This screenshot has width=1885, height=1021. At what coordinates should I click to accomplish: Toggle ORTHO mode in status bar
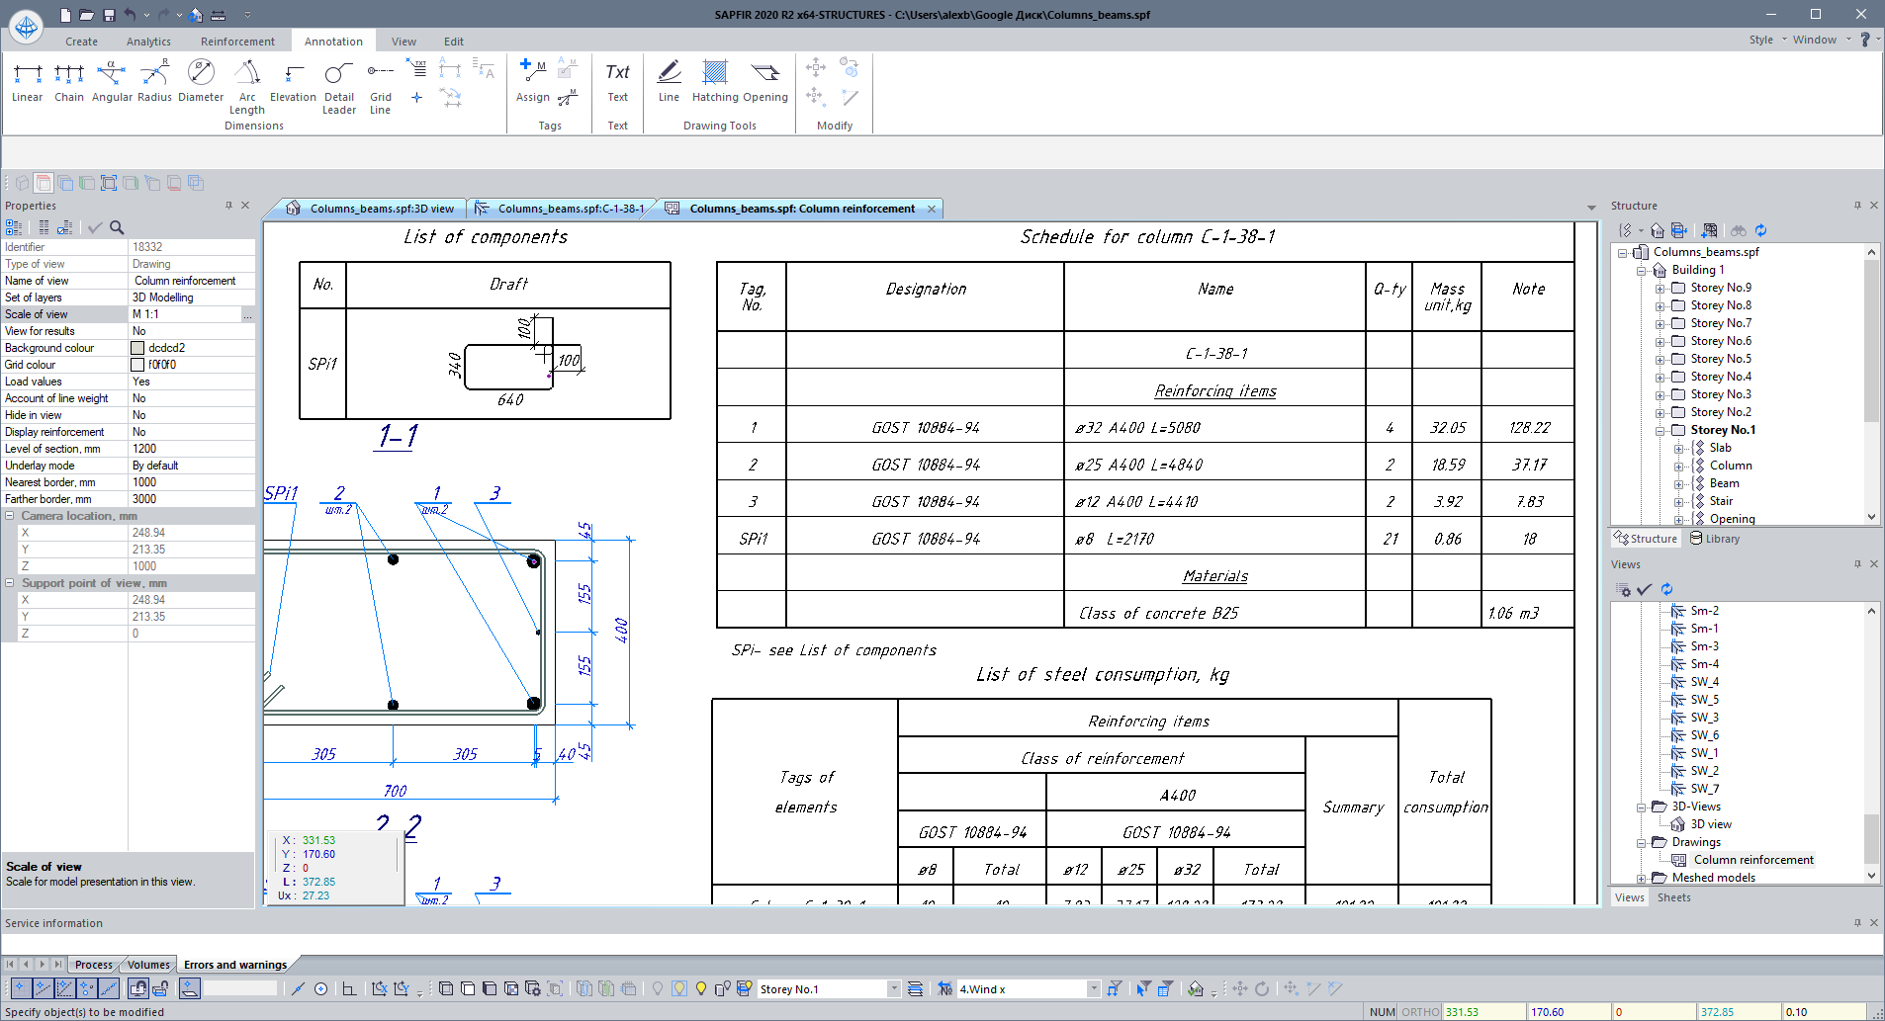click(x=1420, y=1012)
